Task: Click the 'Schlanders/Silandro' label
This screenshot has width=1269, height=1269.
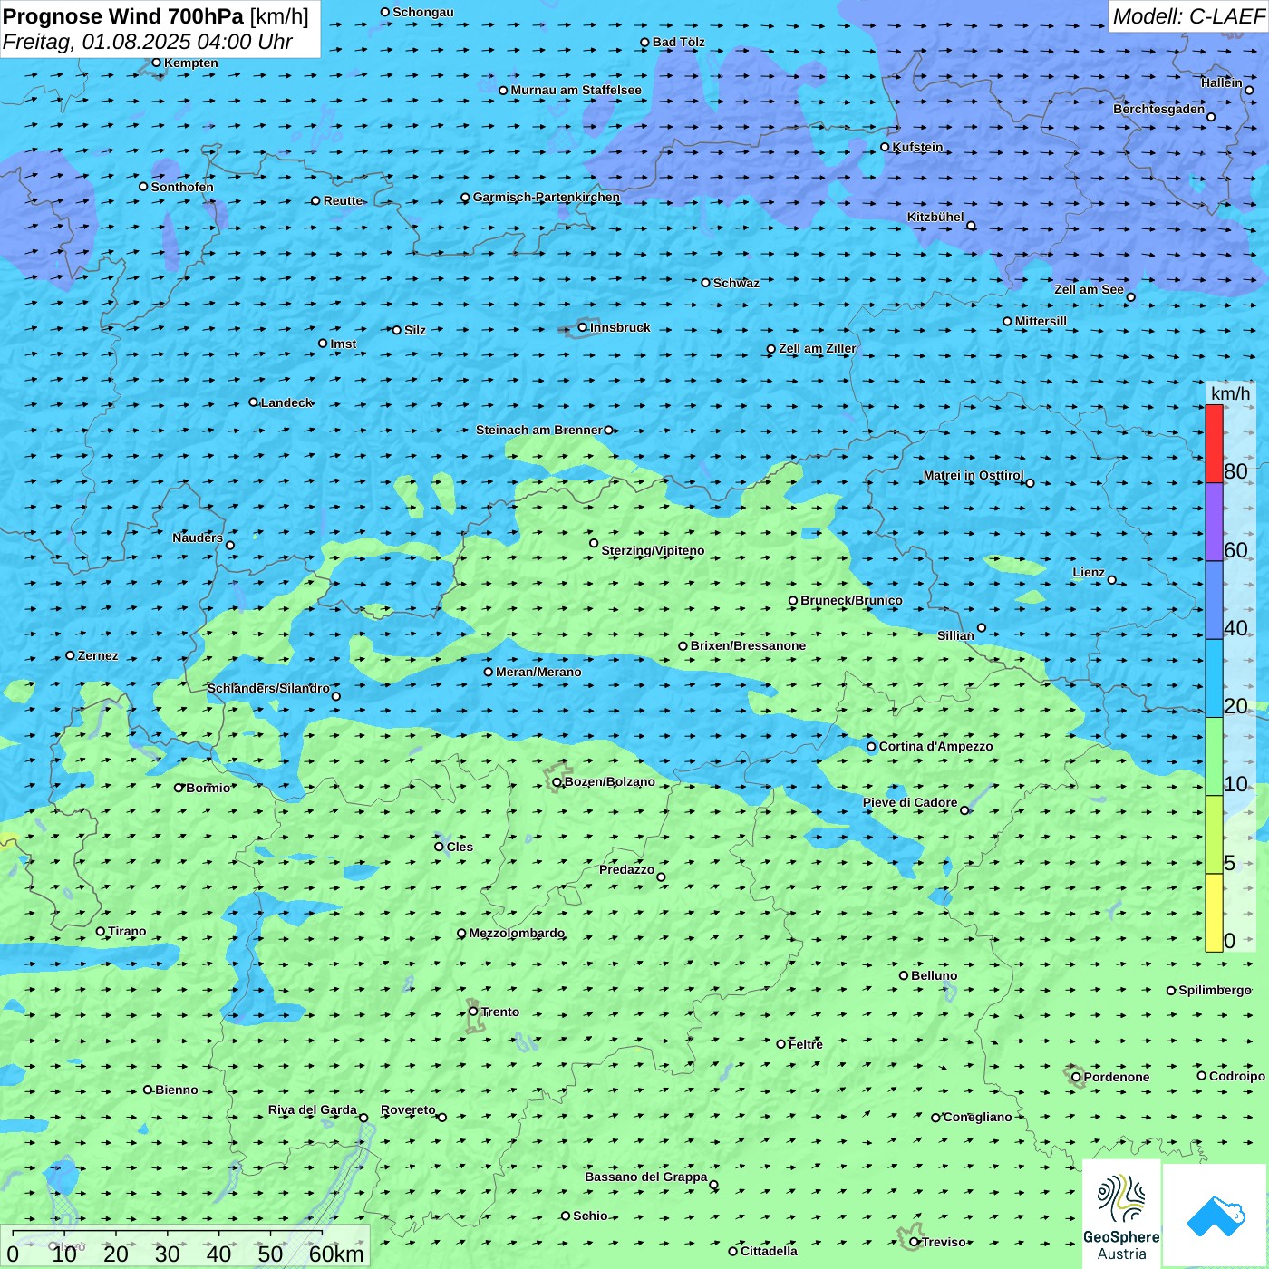Action: coord(268,688)
